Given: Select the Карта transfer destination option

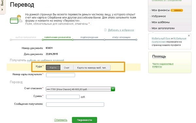Looking at the screenshot, I should pyautogui.click(x=53, y=68).
